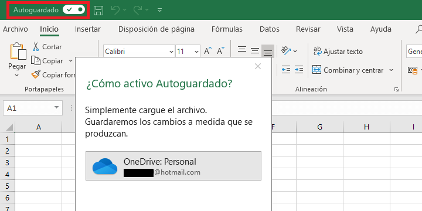Screen dimensions: 422x211
Task: Select row 5 header
Action: tap(7, 186)
